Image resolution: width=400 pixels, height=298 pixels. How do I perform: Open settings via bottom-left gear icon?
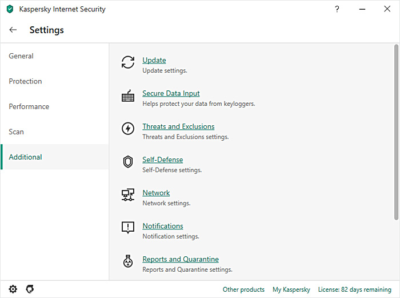pyautogui.click(x=13, y=289)
